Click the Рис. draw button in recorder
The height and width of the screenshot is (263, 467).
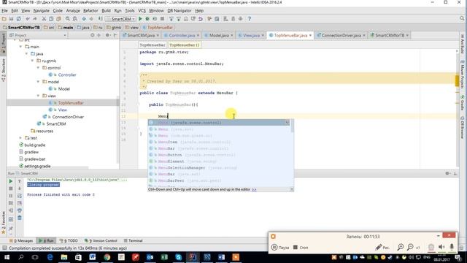382,248
